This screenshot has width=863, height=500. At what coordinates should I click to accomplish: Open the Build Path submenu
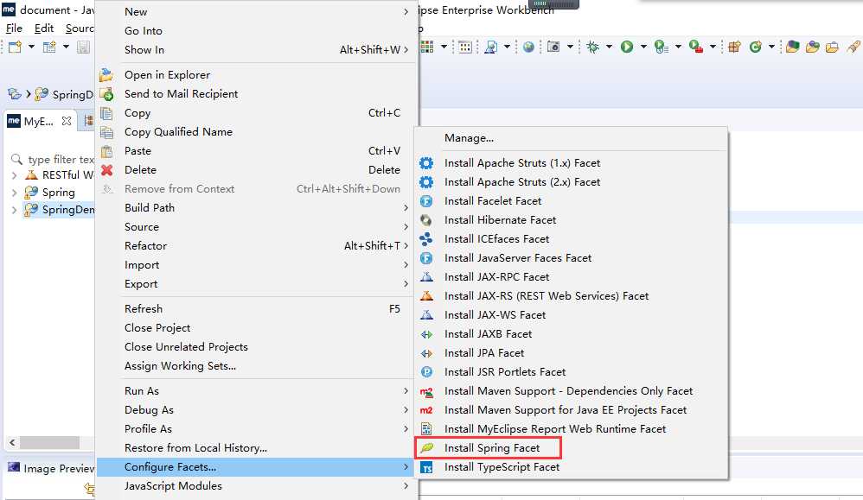257,208
